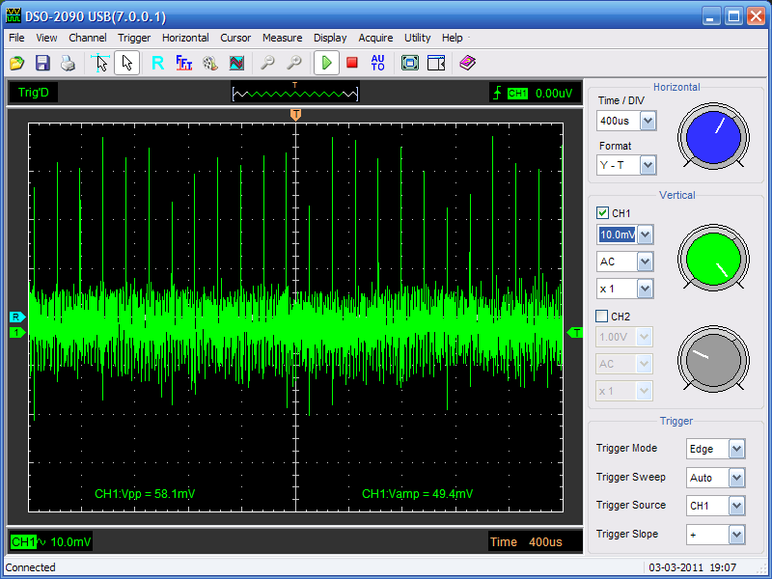Click the save floppy disk icon

point(42,63)
